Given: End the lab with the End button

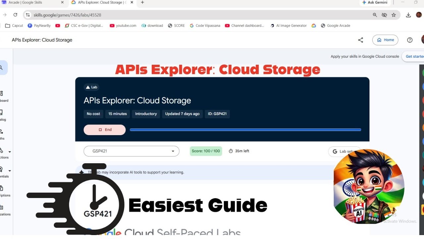Looking at the screenshot, I should point(105,130).
